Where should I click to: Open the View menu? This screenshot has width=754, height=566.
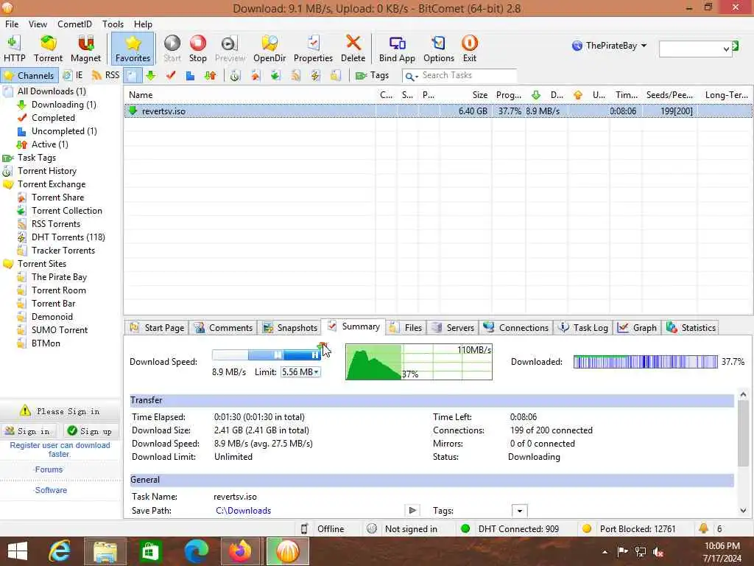(38, 24)
